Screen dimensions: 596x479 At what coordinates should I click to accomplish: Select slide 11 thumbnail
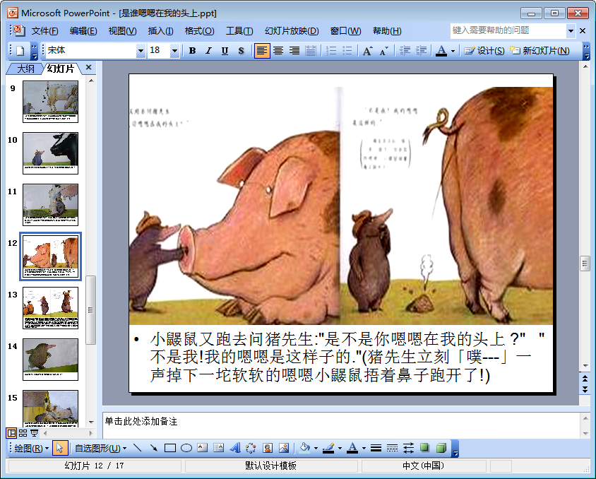coord(51,205)
